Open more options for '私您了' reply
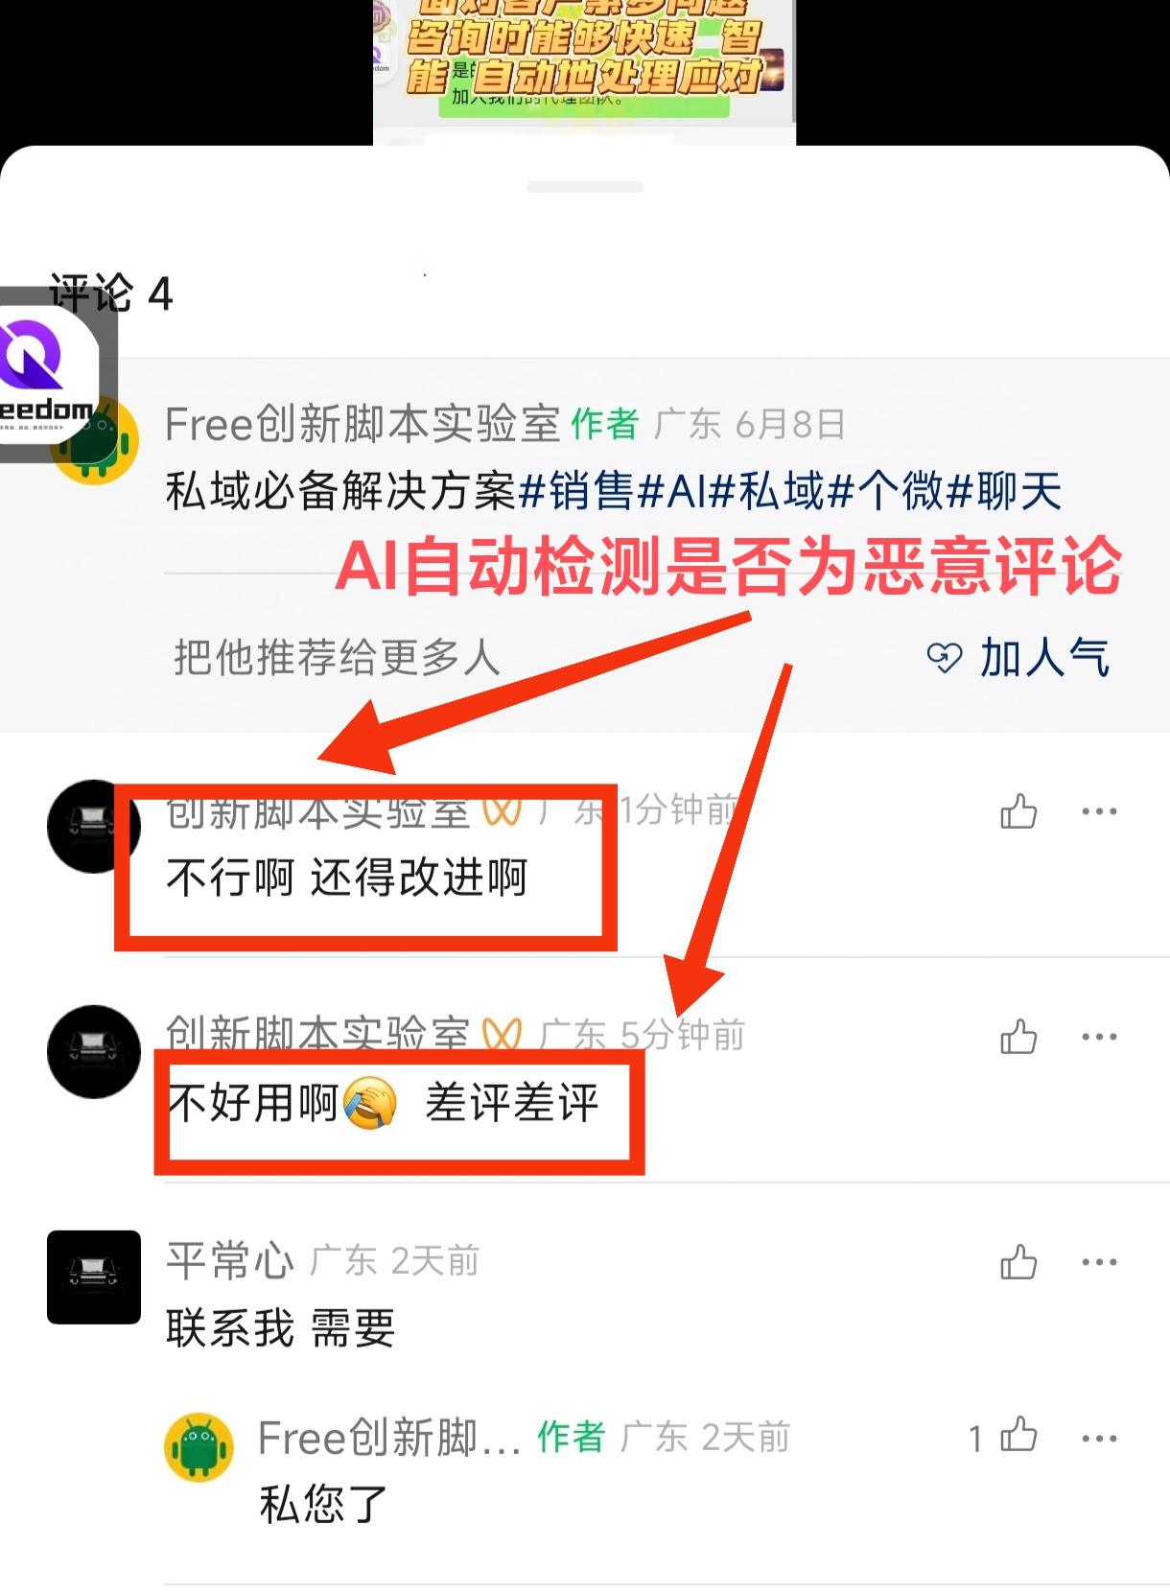This screenshot has height=1594, width=1170. pos(1099,1439)
